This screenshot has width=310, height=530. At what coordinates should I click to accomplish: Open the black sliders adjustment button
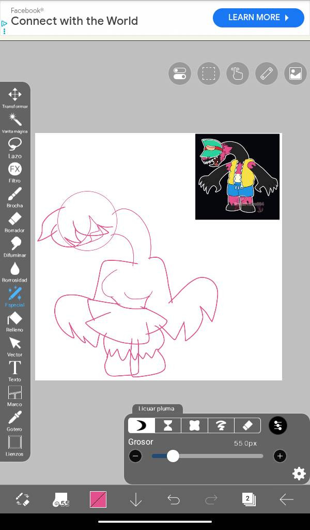pyautogui.click(x=278, y=425)
